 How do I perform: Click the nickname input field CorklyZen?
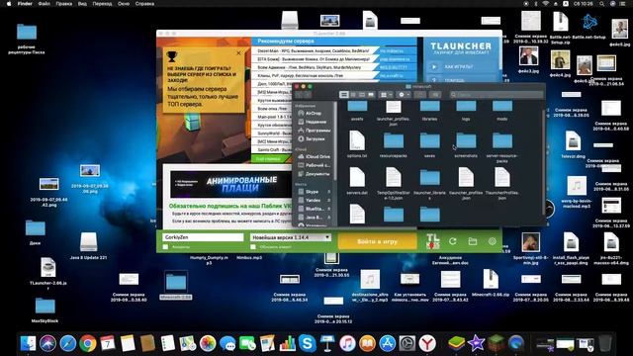point(203,237)
